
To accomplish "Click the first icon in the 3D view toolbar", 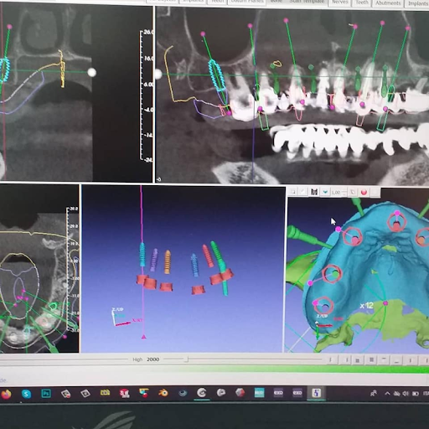I will click(x=293, y=192).
